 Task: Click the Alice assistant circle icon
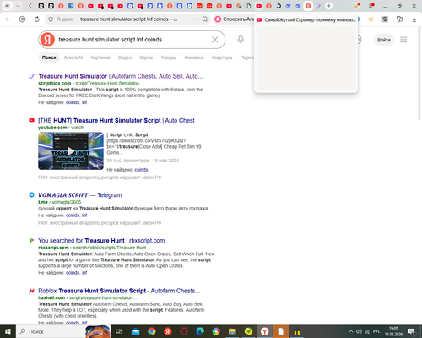tap(218, 19)
